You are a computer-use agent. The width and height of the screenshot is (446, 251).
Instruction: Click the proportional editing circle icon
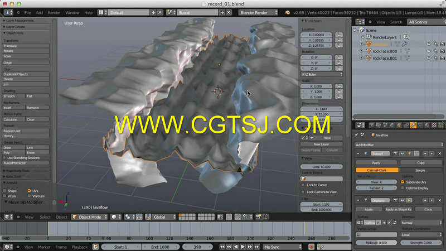point(229,217)
